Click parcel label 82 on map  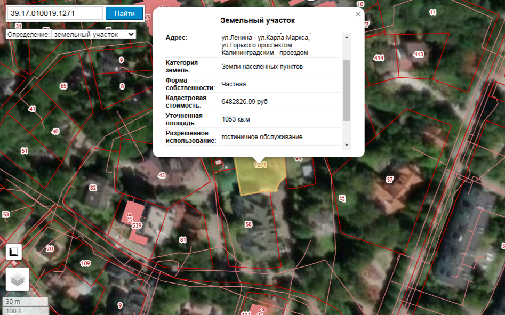[93, 188]
